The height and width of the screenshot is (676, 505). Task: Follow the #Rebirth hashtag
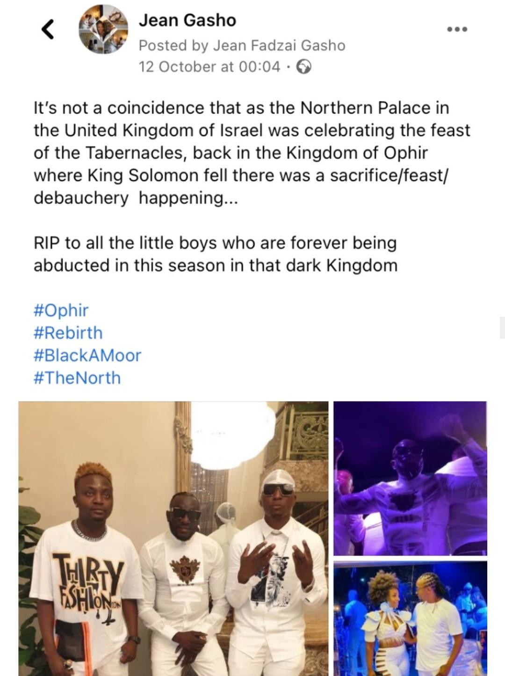click(x=68, y=333)
